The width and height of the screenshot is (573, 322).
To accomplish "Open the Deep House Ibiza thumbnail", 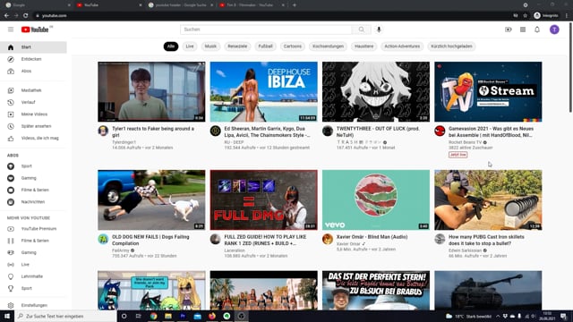I will [x=264, y=91].
